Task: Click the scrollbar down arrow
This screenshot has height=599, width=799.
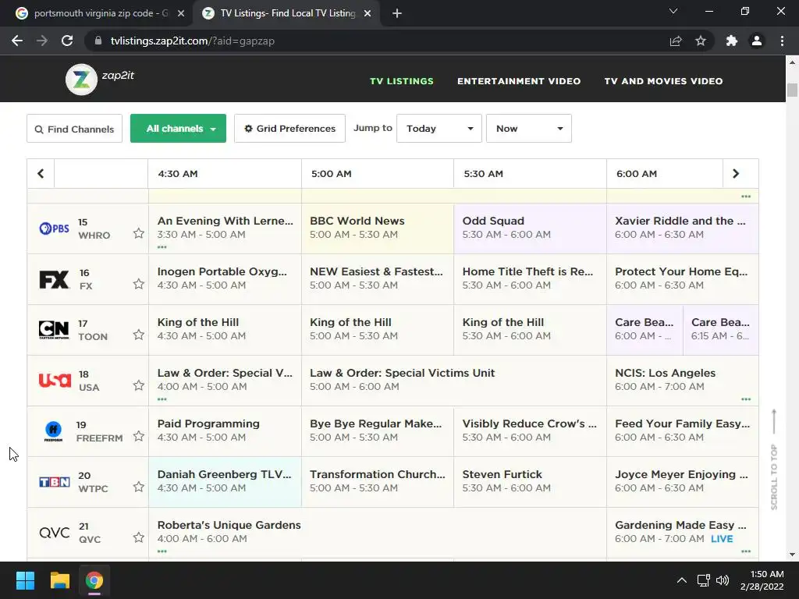Action: click(792, 555)
